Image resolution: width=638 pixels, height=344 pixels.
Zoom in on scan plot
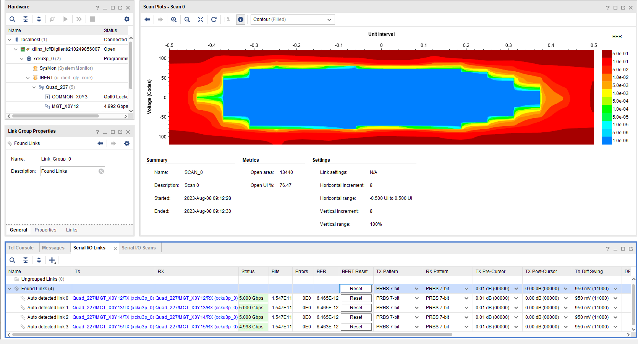coord(174,19)
